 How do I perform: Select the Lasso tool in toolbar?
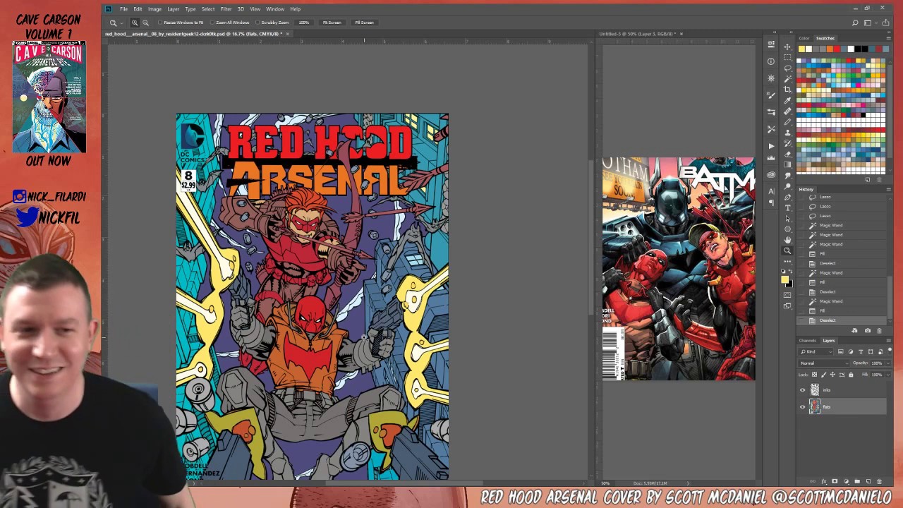787,68
